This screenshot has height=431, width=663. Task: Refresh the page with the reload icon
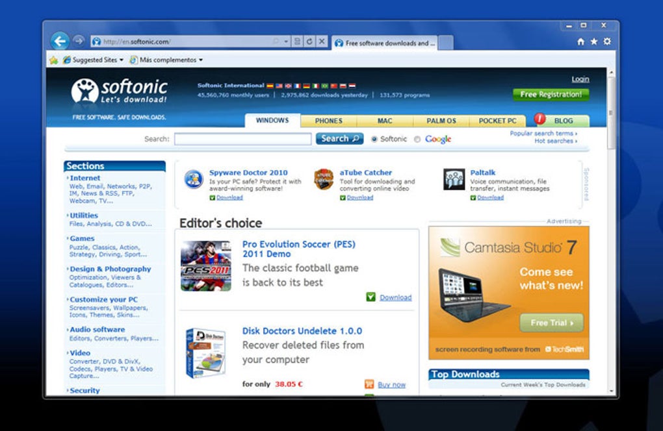[309, 42]
